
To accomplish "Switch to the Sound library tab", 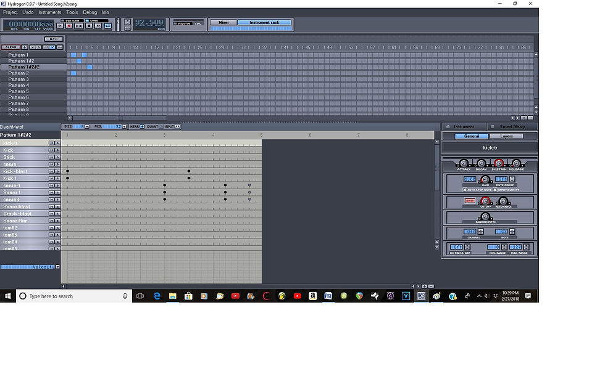I will [x=512, y=126].
